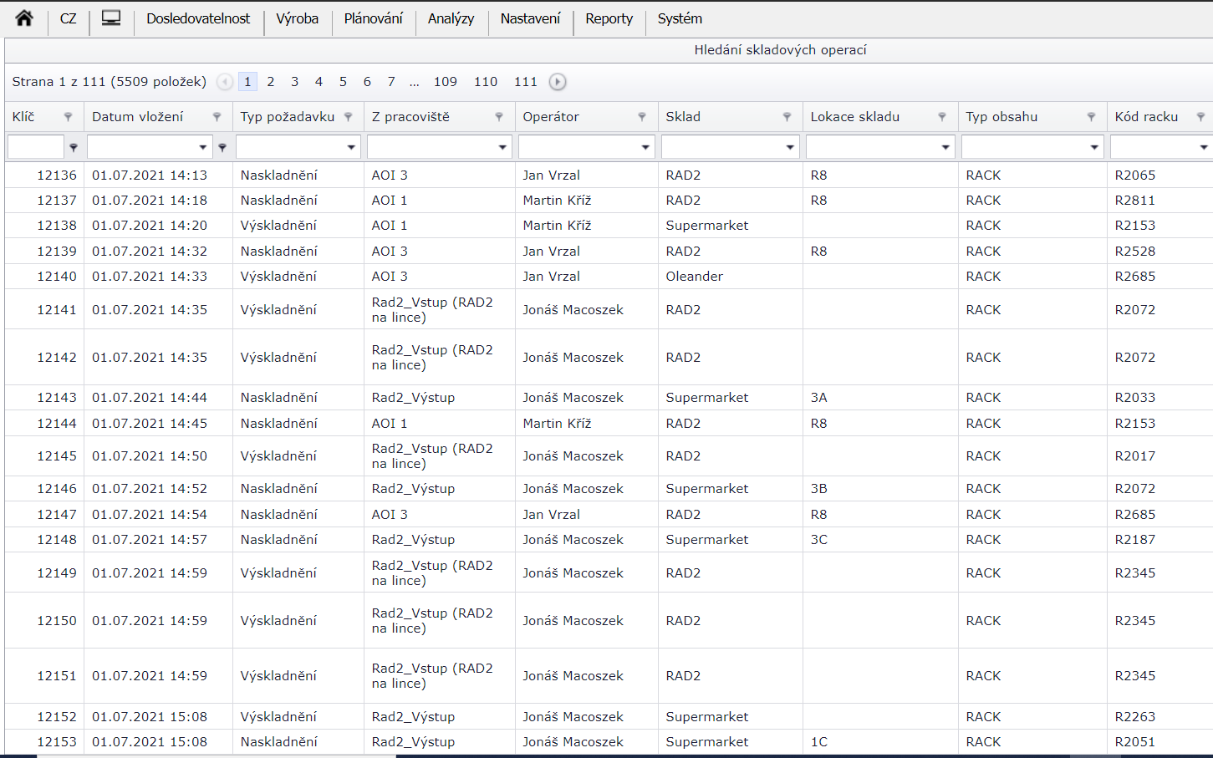Click filter icon in Operátor column header
Image resolution: width=1213 pixels, height=758 pixels.
point(642,117)
